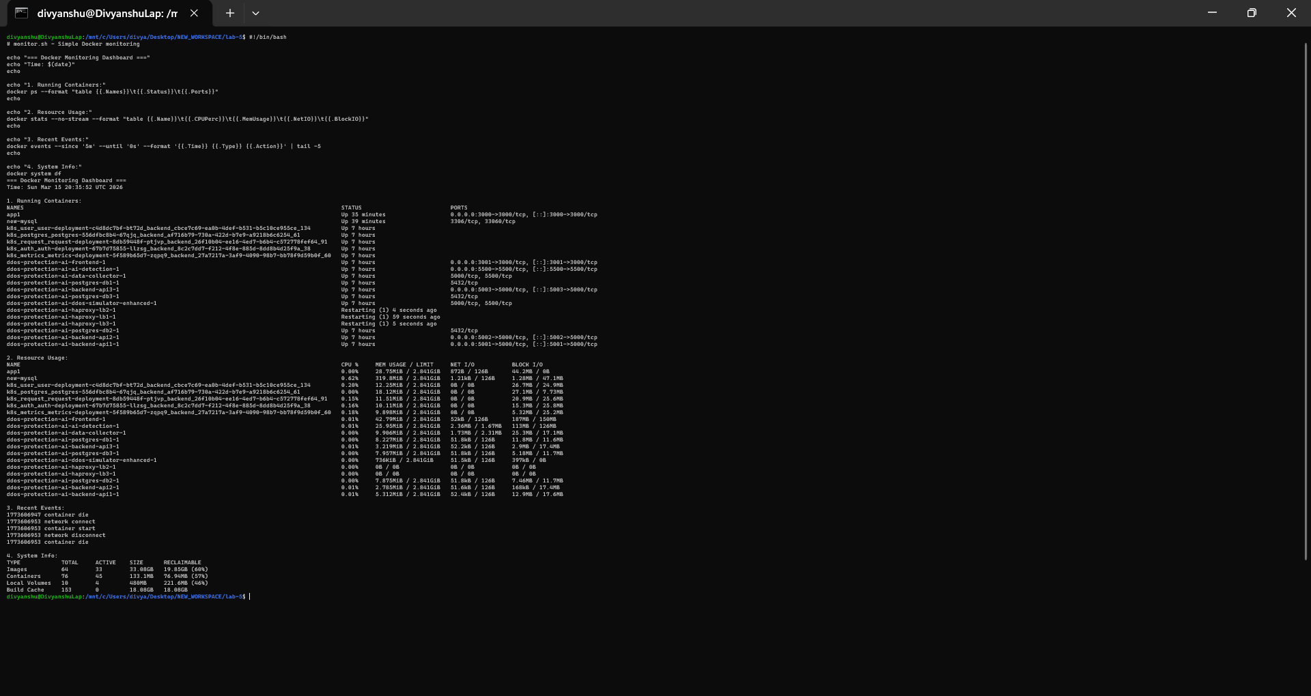This screenshot has width=1311, height=696.
Task: Click the blinking cursor at the shell prompt
Action: pos(250,596)
